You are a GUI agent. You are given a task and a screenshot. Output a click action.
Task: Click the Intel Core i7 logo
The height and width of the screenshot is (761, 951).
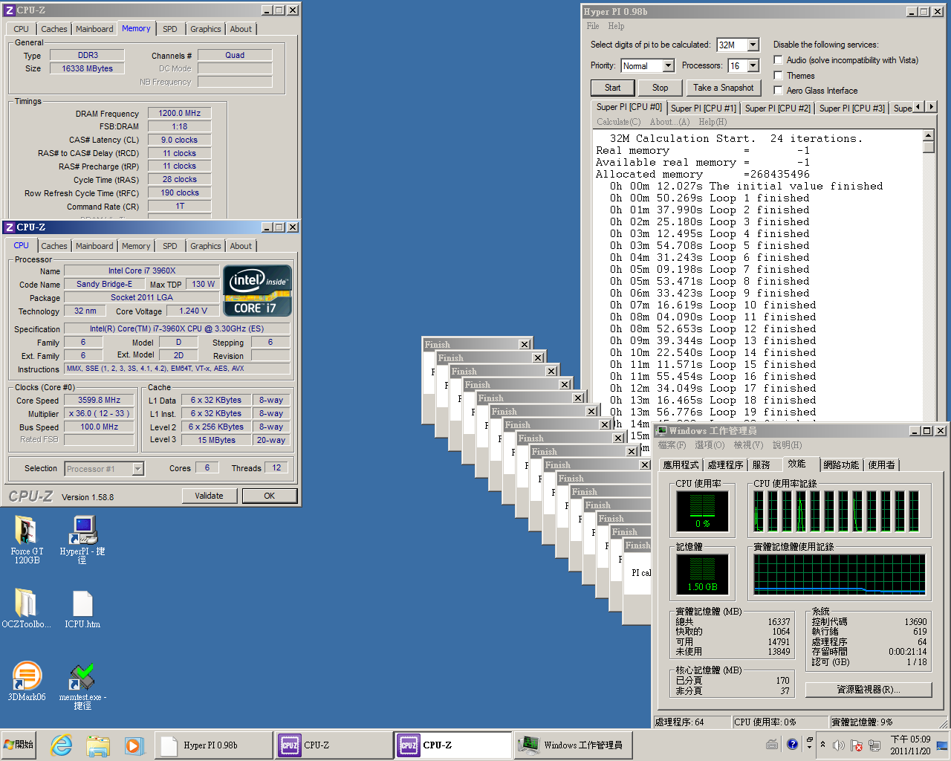257,291
